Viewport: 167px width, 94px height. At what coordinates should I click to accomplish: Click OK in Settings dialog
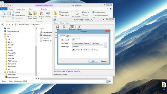93,61
